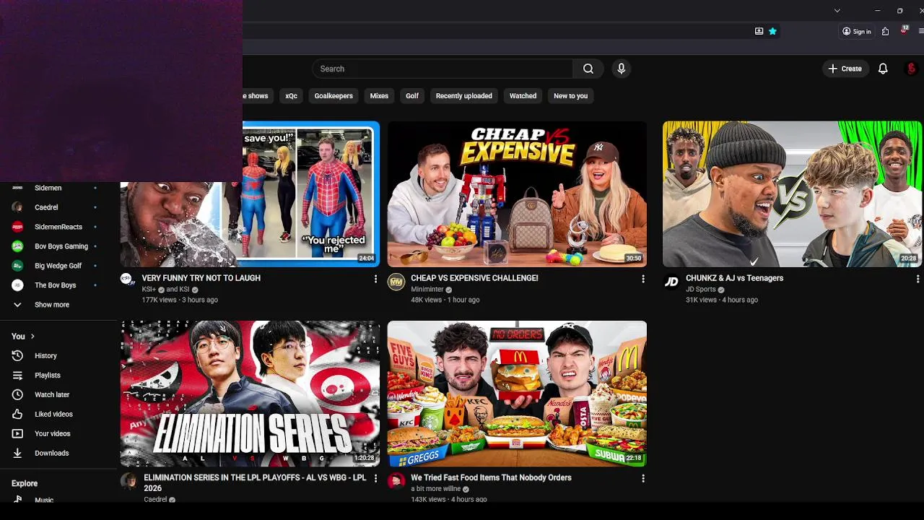
Task: Open SidemenReacts subscription
Action: (x=58, y=227)
